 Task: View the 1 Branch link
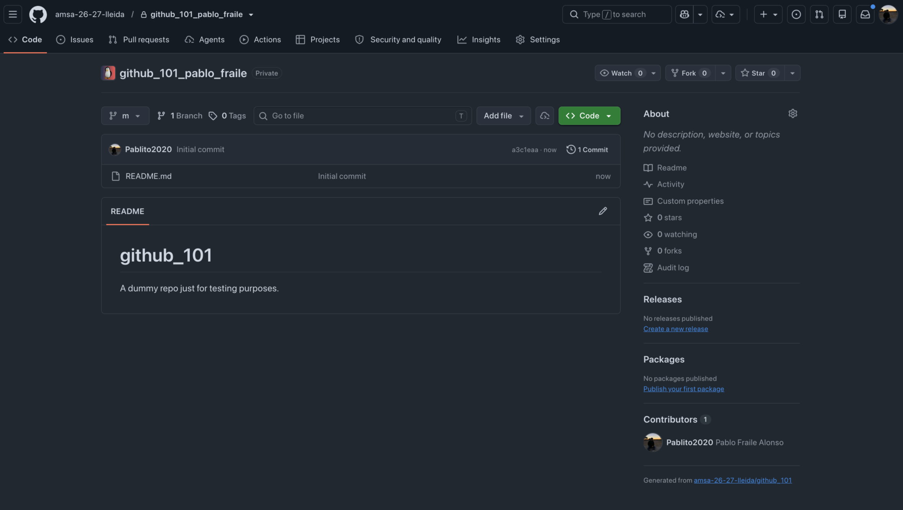180,116
